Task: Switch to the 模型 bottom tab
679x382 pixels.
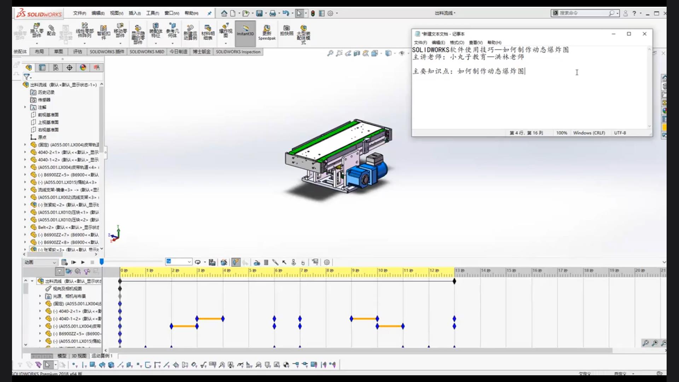Action: (62, 356)
